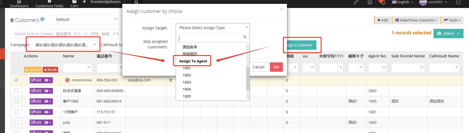
Task: Check the 15号客户 row checkbox
Action: tap(16, 112)
